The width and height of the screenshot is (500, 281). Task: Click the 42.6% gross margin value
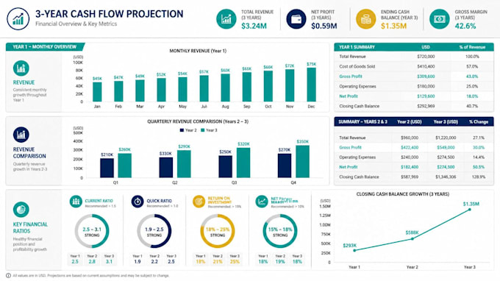465,26
